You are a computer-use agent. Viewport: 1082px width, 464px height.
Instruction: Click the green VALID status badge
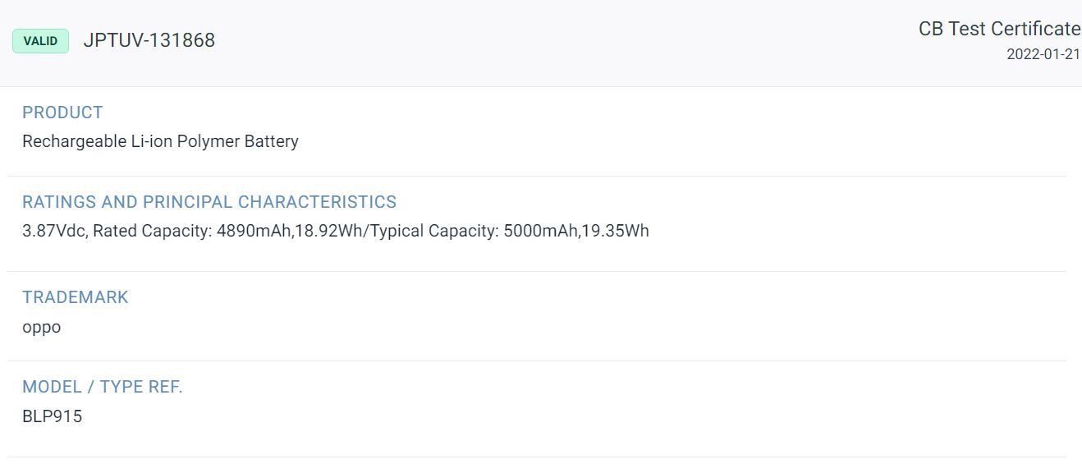tap(40, 41)
